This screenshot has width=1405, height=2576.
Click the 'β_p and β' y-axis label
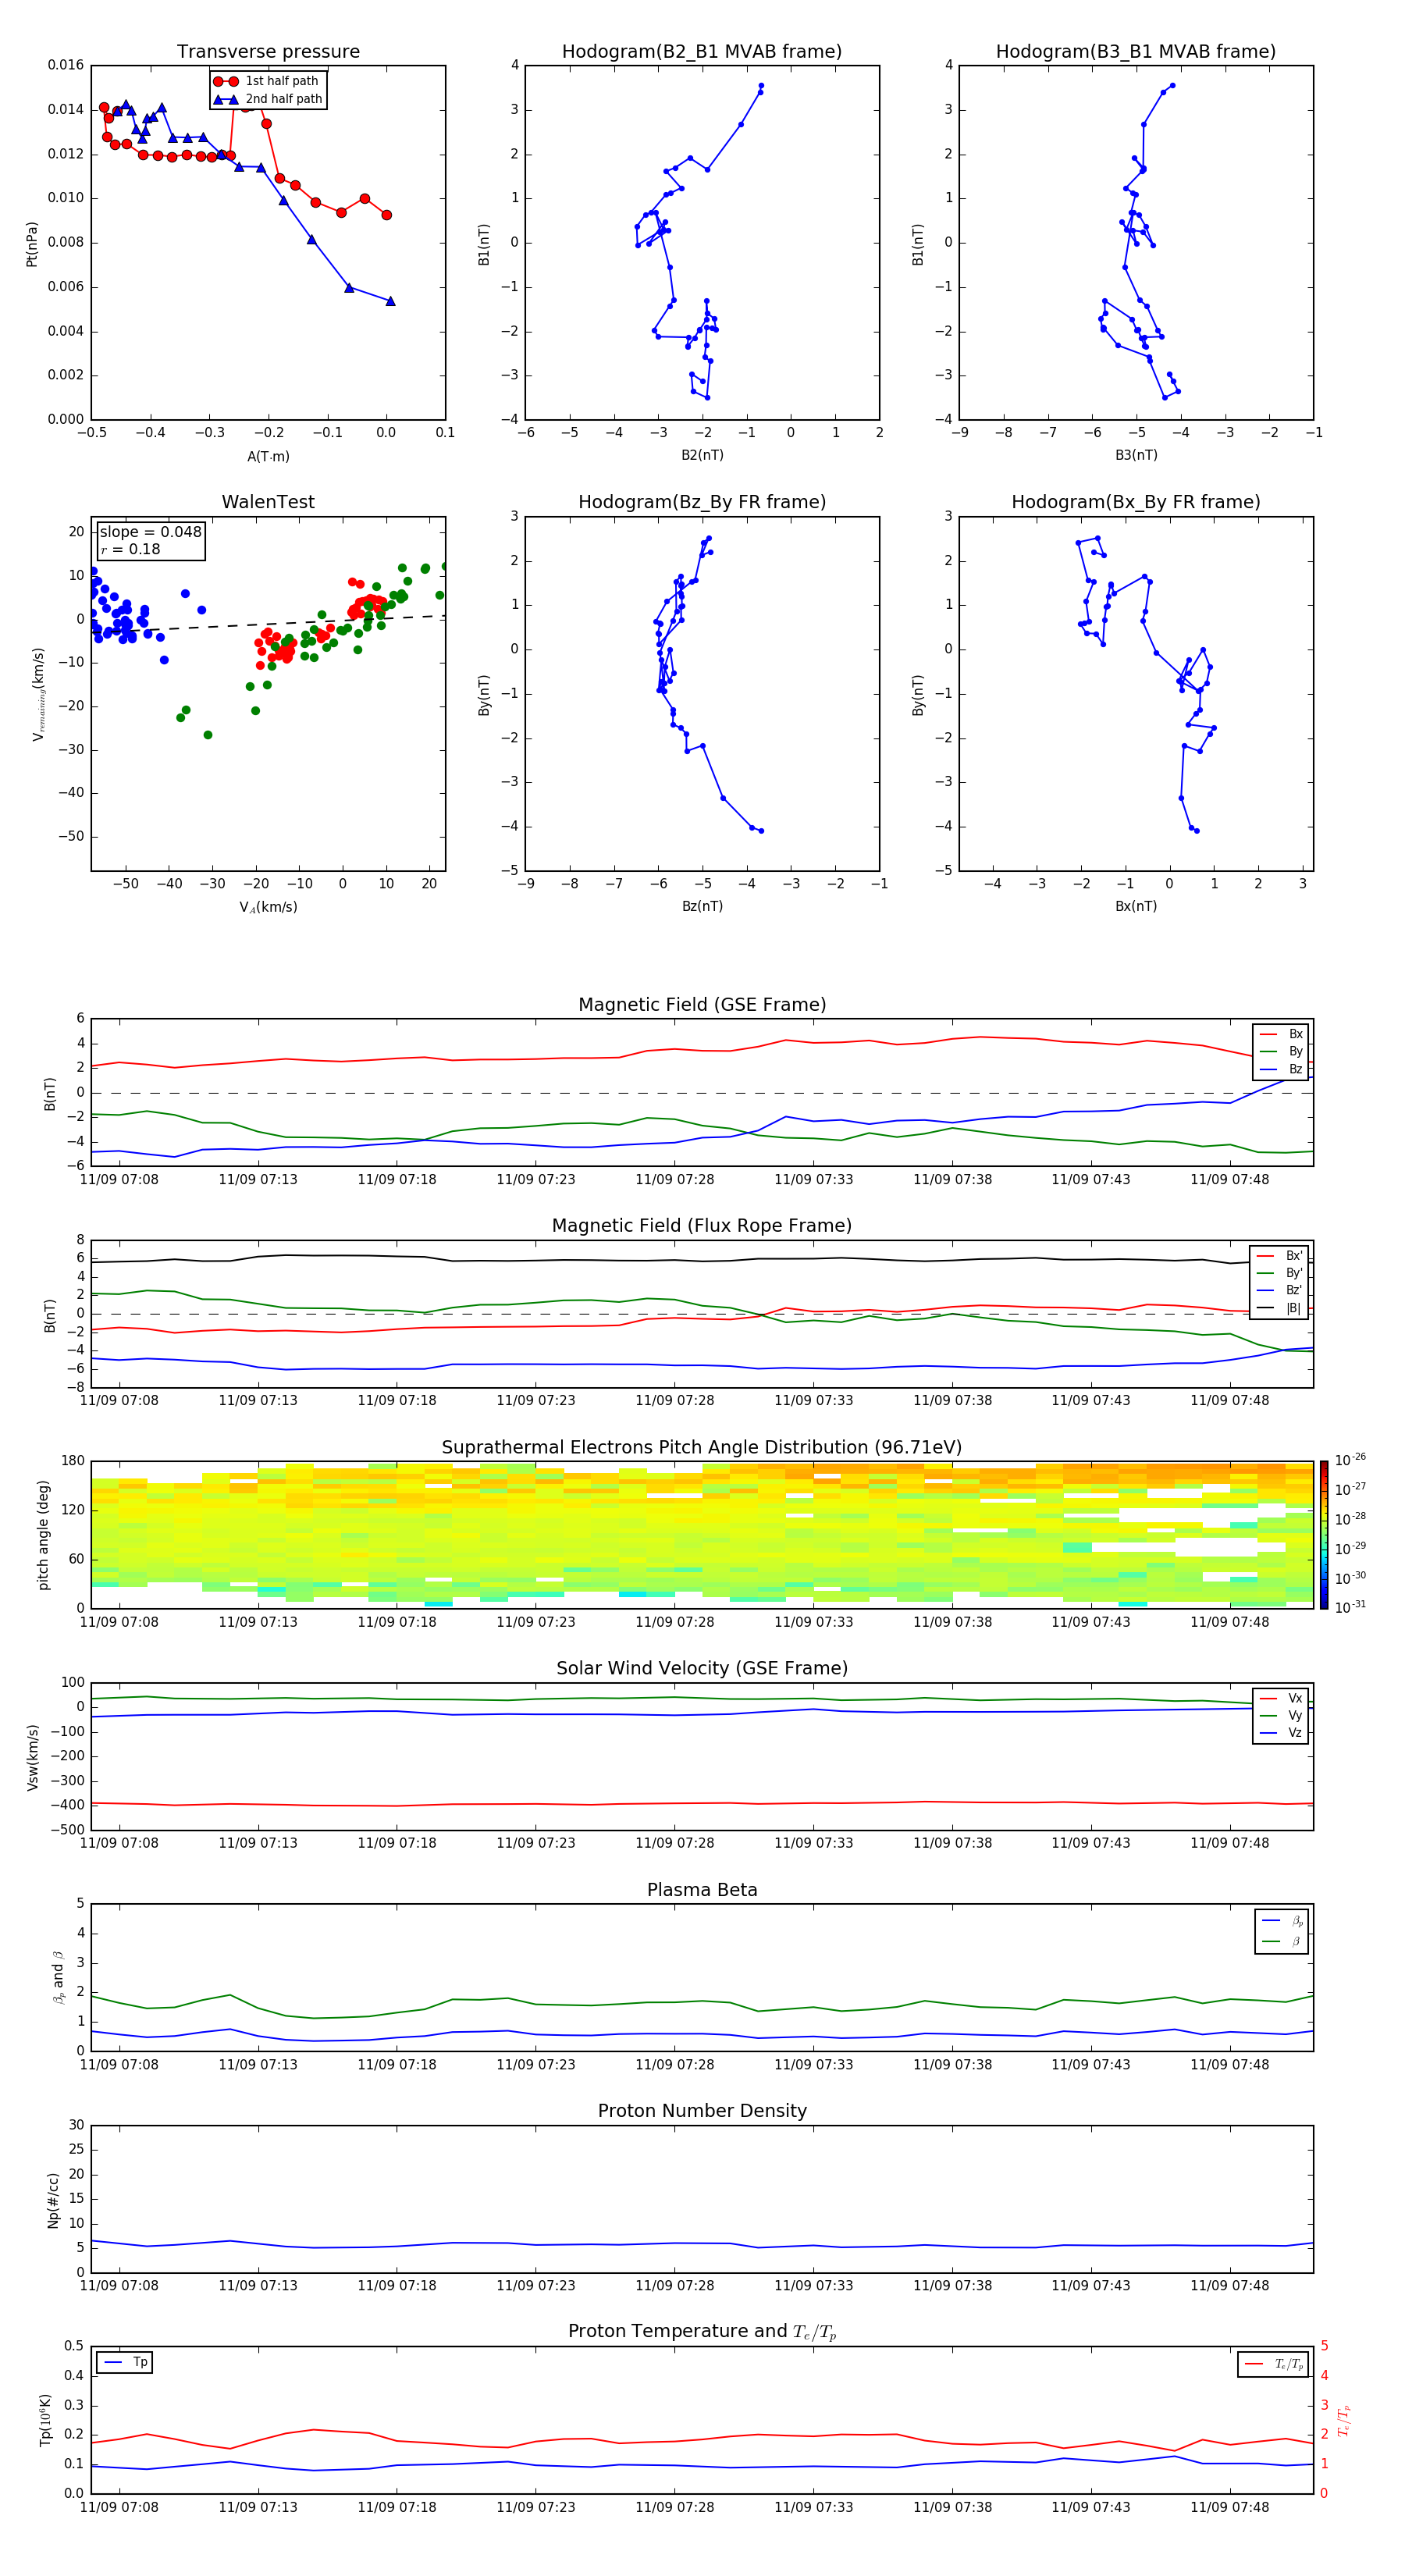[x=58, y=1978]
